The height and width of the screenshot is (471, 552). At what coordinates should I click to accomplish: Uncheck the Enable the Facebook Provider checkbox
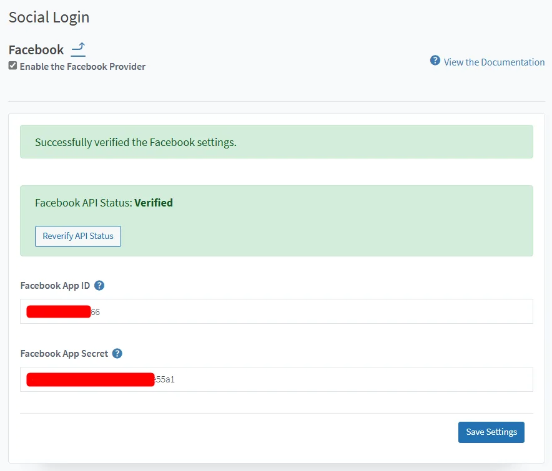(12, 66)
